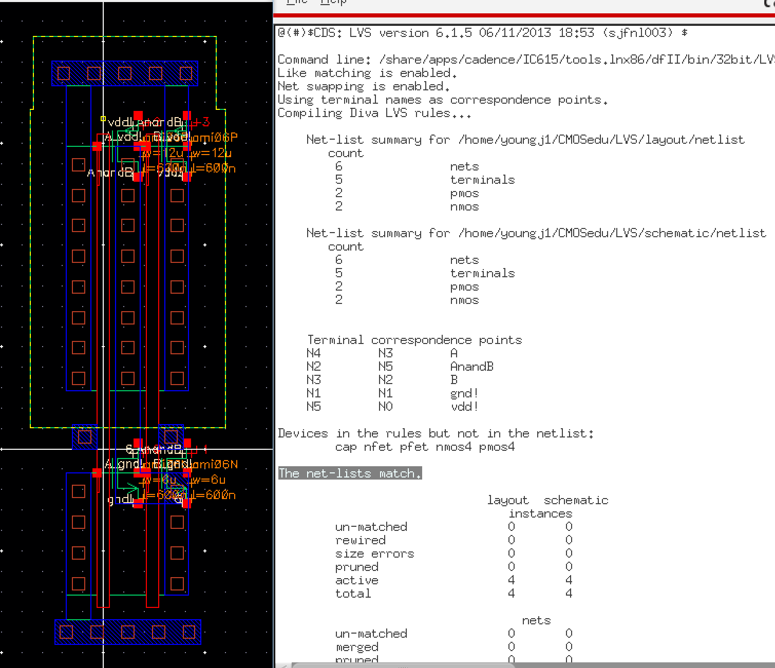Open the File menu in LVS window
The width and height of the screenshot is (775, 668).
(296, 3)
